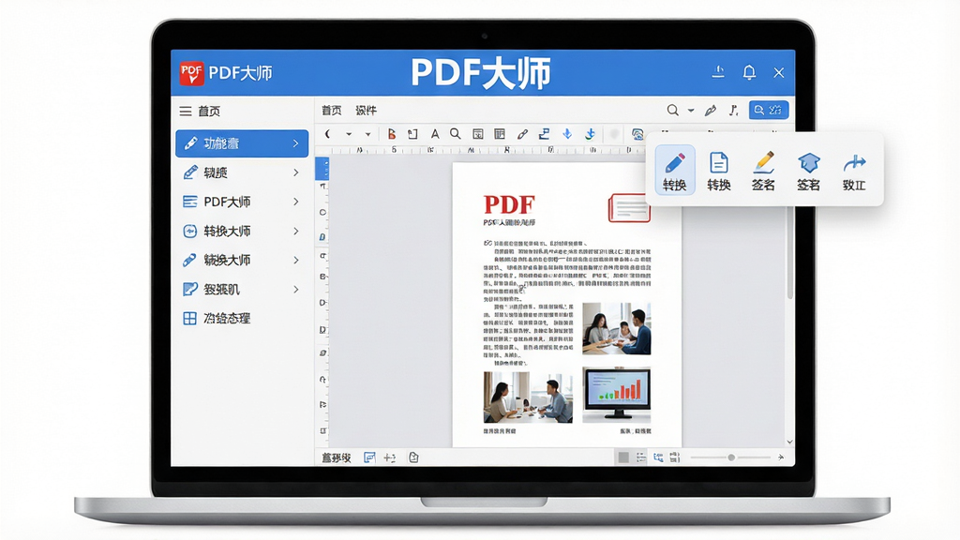Click the download tray icon in title bar
Viewport: 960px width, 540px height.
point(718,72)
